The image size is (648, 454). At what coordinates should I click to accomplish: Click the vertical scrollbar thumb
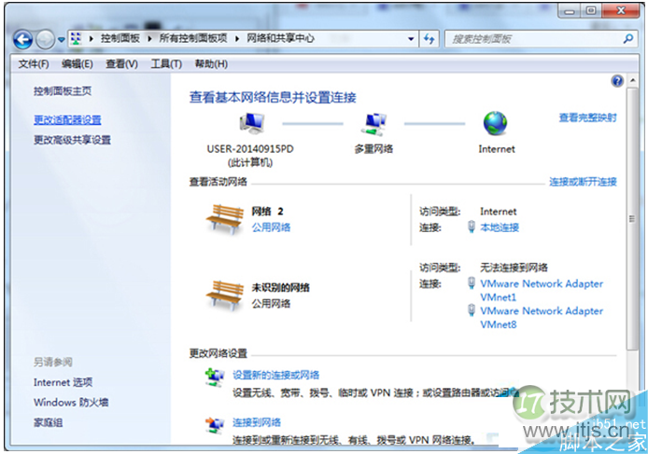click(632, 219)
